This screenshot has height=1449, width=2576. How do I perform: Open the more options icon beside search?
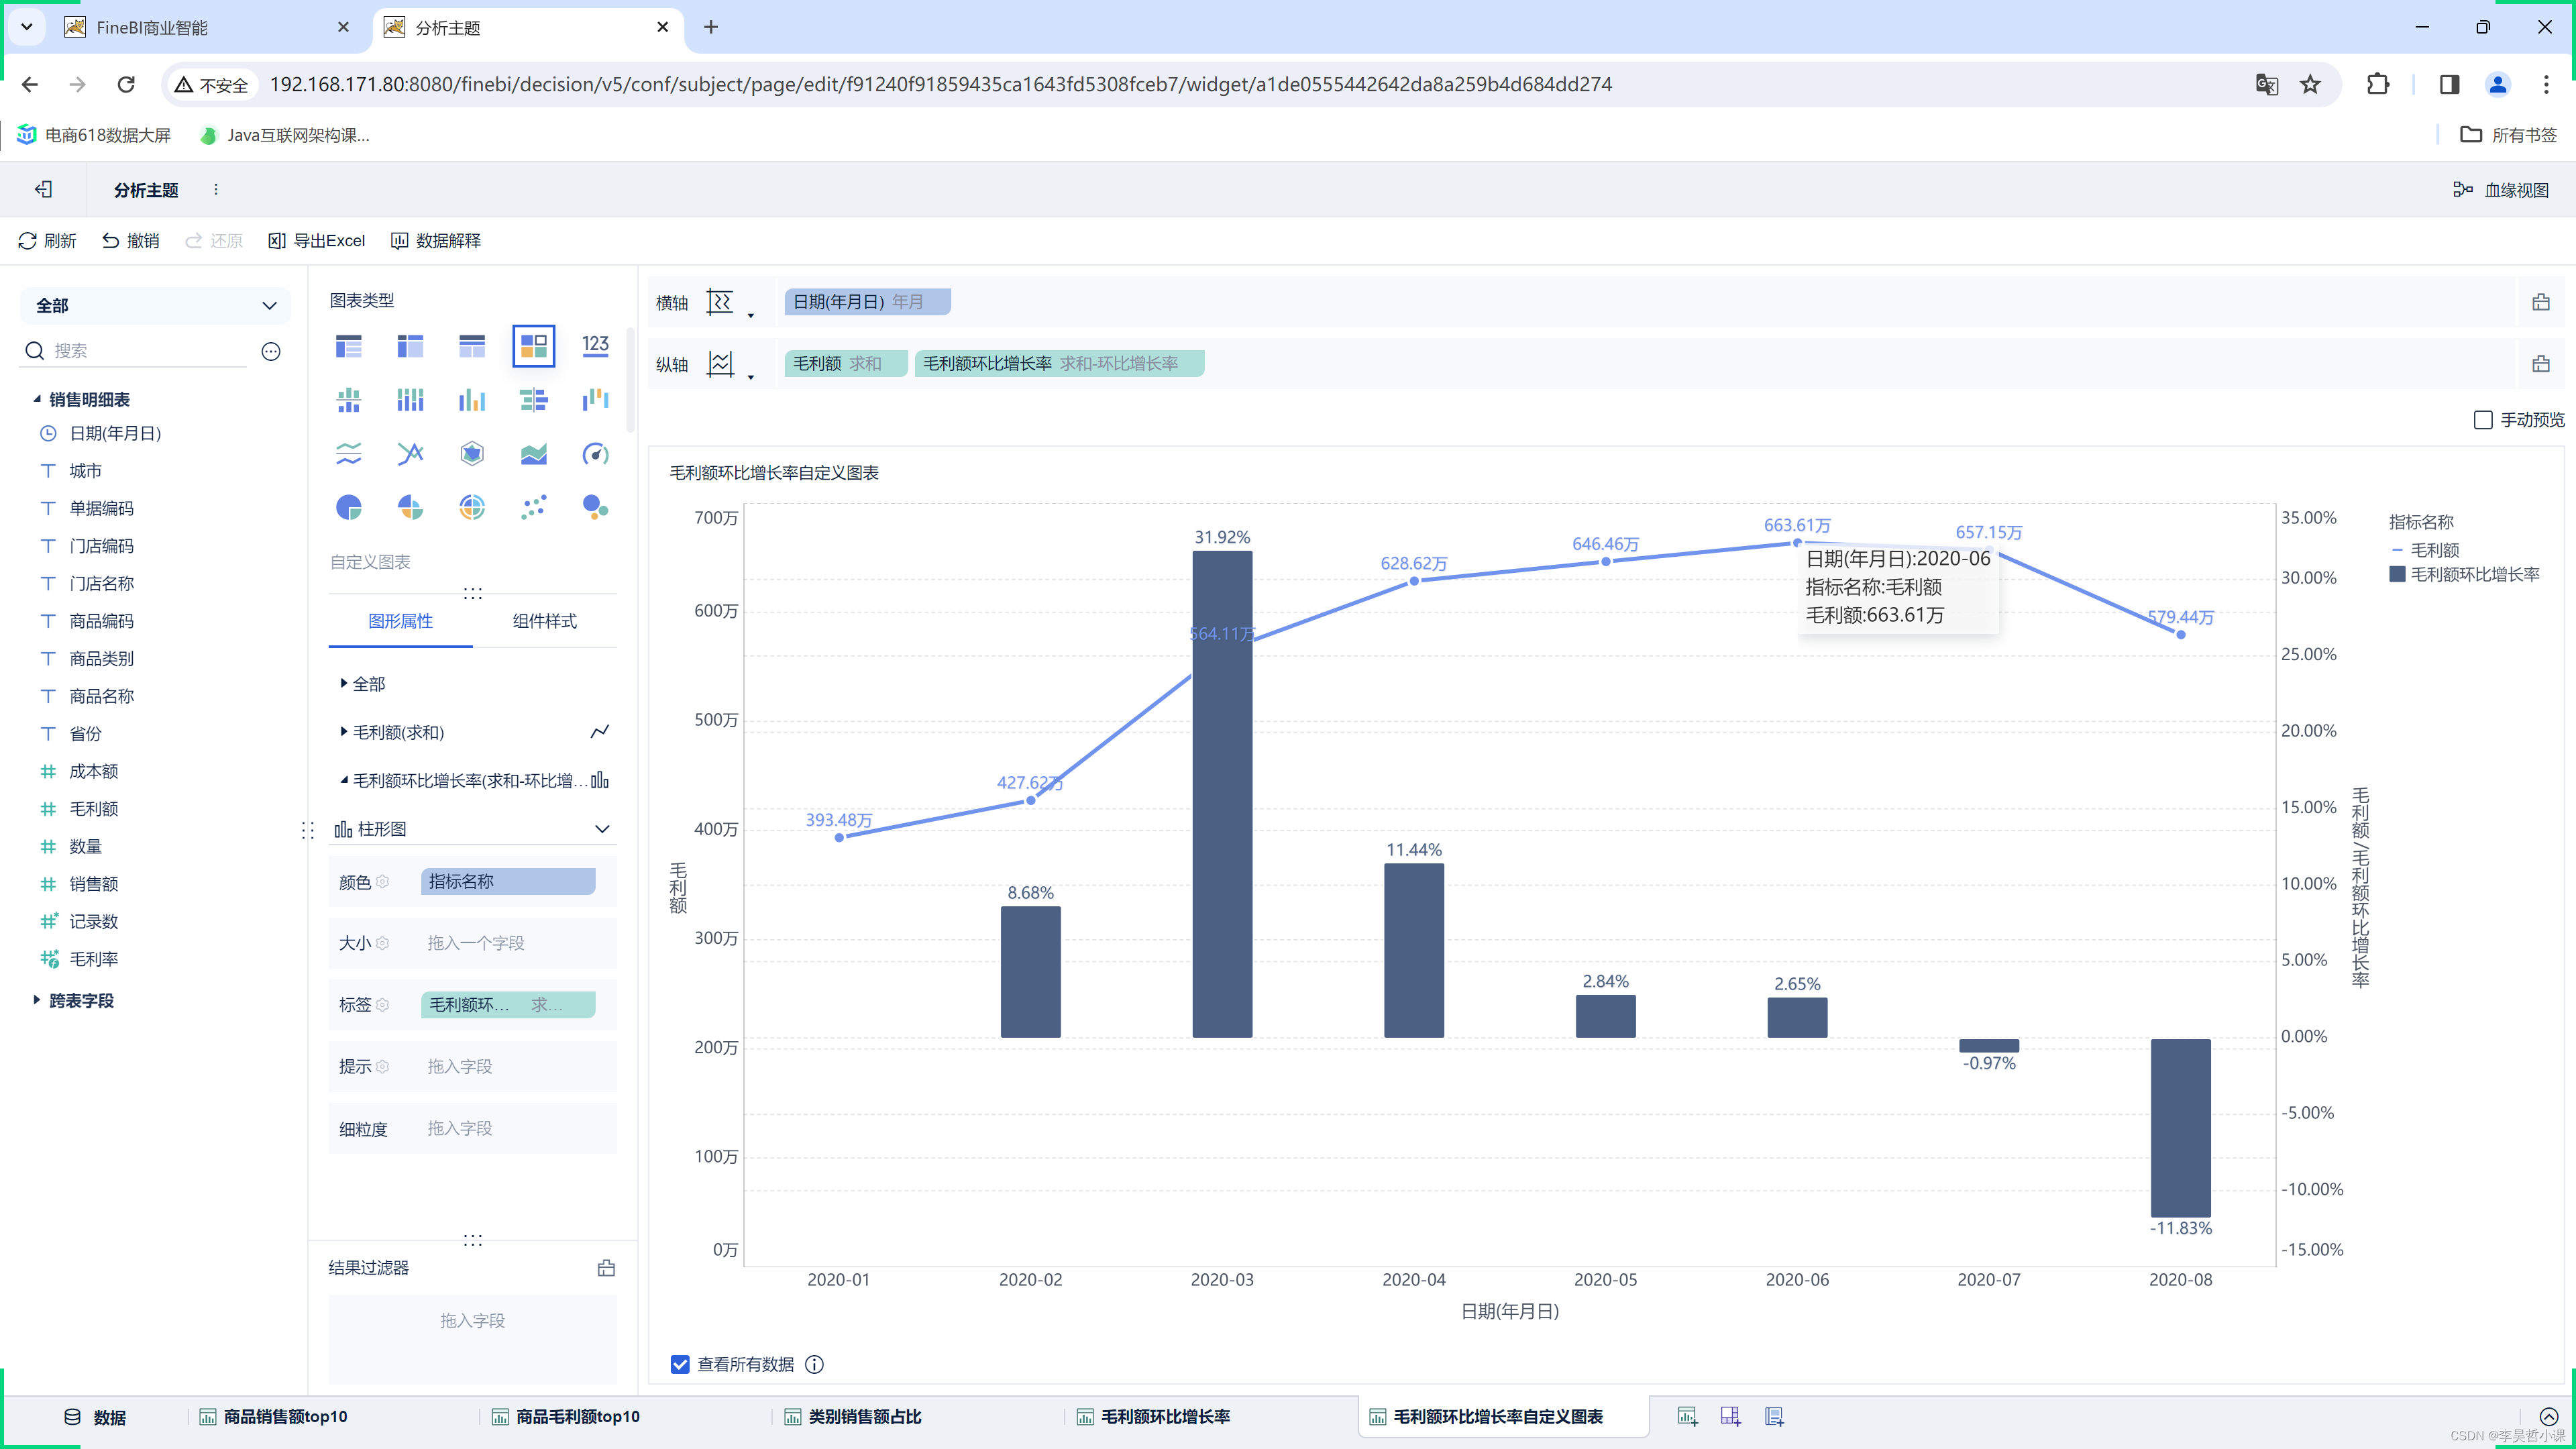point(271,351)
